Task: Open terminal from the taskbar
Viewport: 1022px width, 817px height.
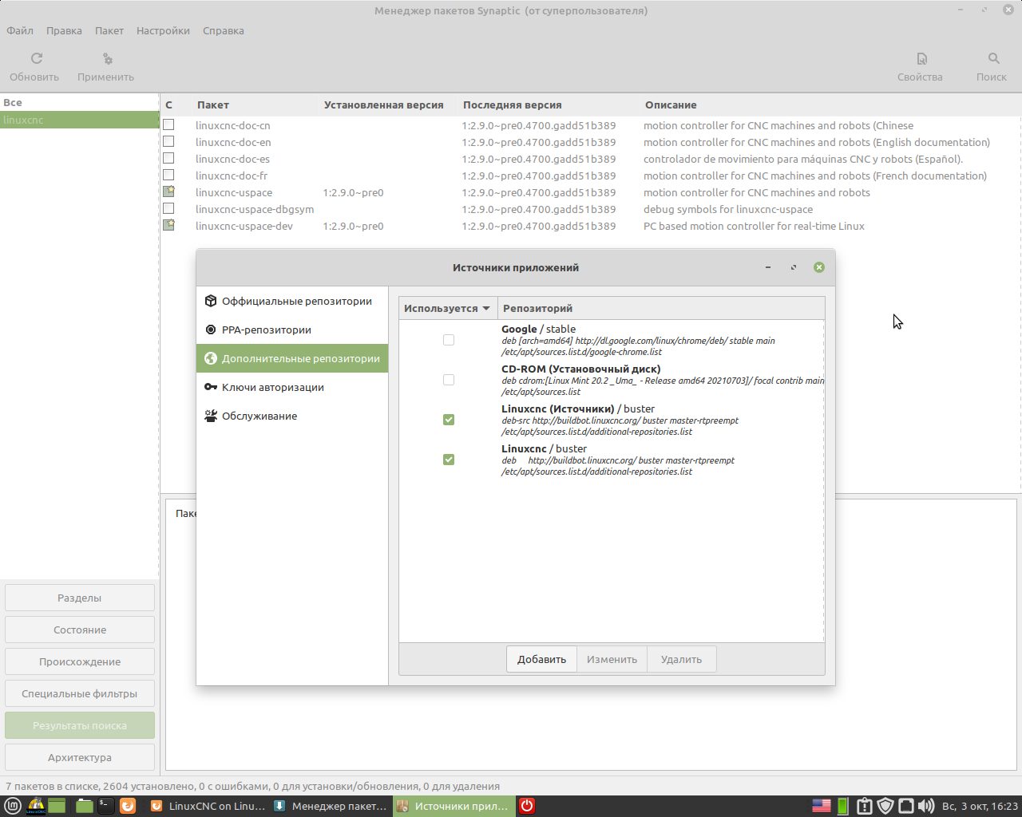Action: pos(105,806)
